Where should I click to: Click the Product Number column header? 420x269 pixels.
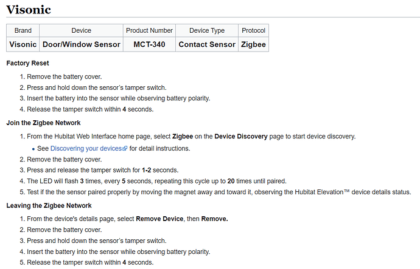(149, 30)
